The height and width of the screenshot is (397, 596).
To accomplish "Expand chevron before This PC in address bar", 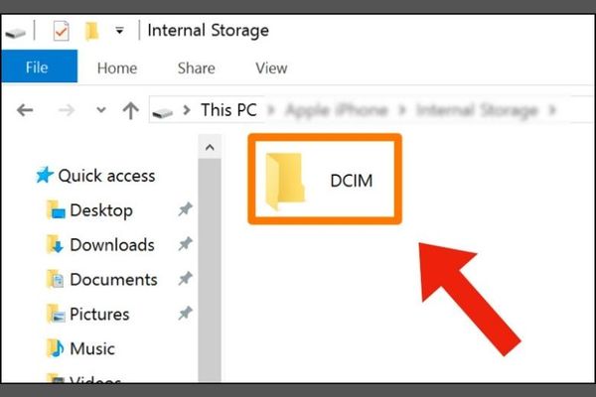I will pos(187,110).
